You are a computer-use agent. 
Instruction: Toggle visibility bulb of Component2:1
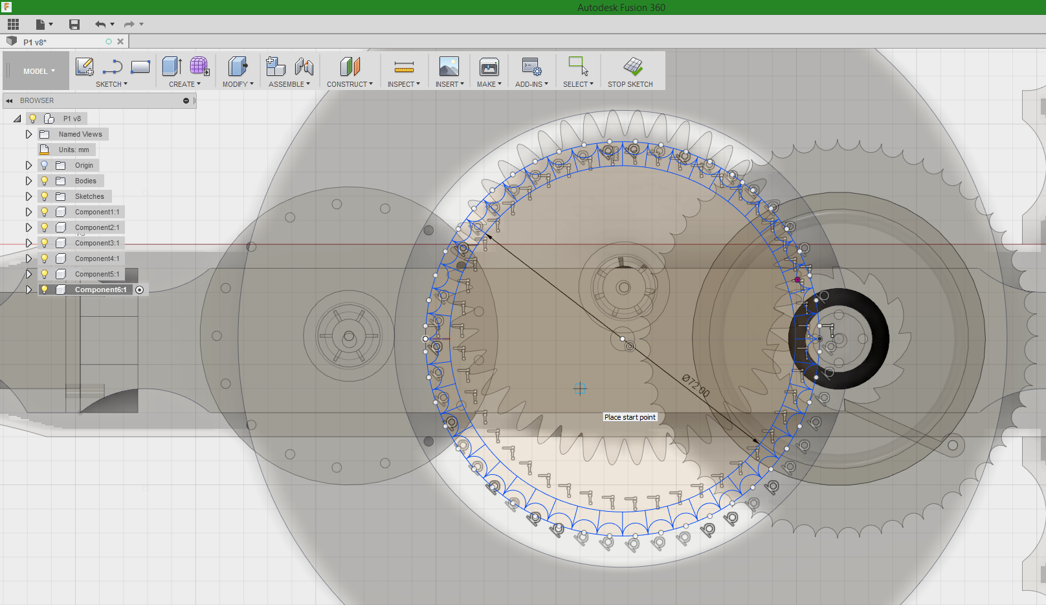tap(44, 227)
